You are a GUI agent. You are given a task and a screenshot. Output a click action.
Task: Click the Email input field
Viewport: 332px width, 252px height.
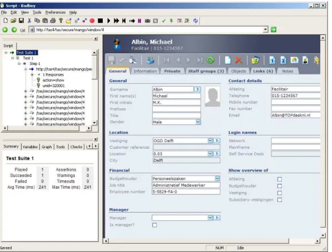point(295,115)
